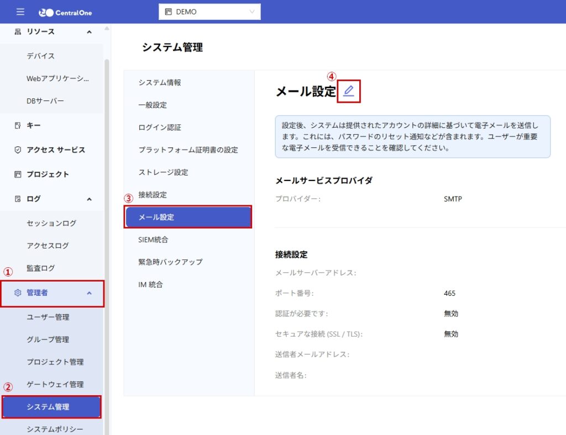Click the hamburger menu icon

point(20,12)
